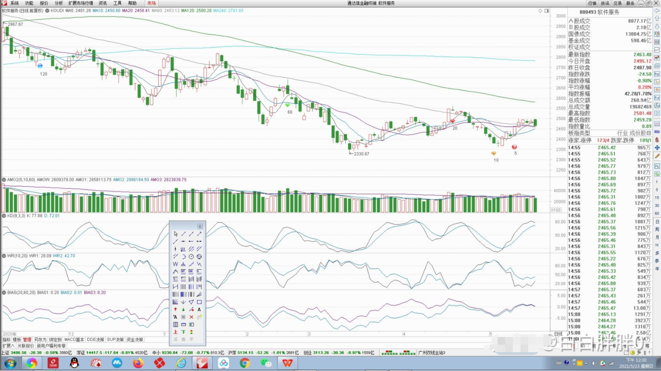The height and width of the screenshot is (371, 661).
Task: Switch to the MACD基本 tab
Action: [74, 340]
